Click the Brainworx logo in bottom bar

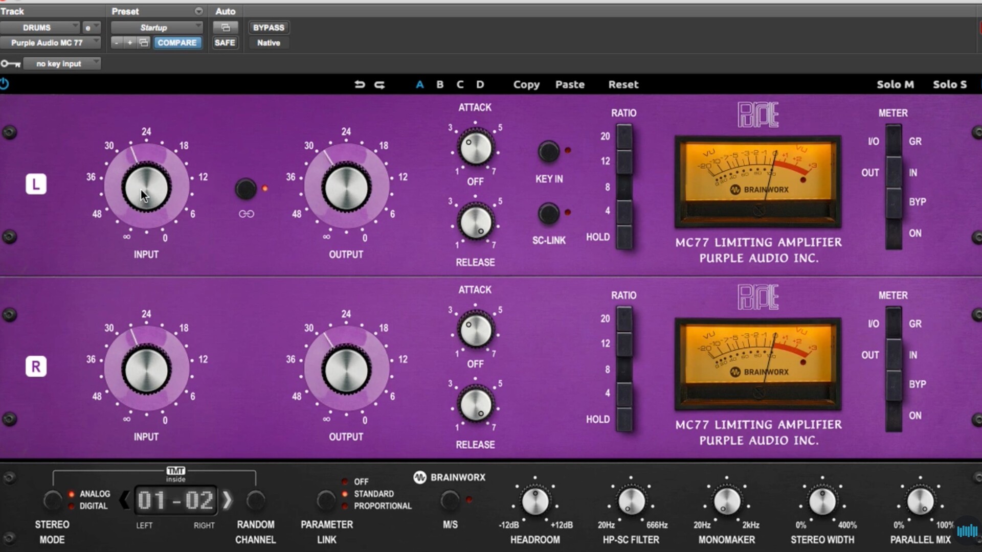[449, 477]
